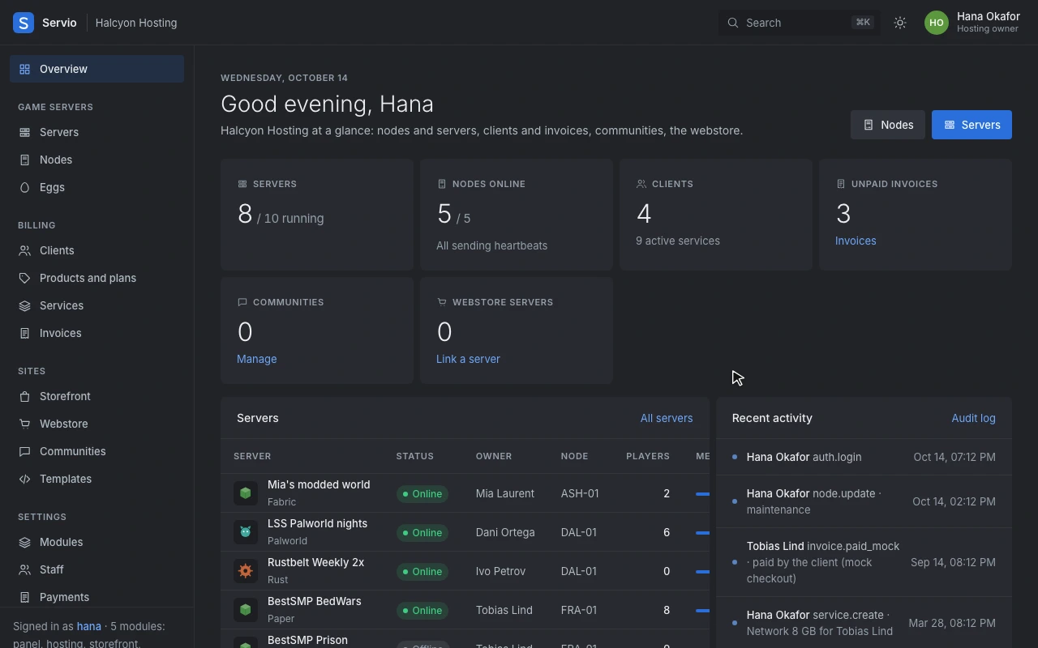Click the Tobias Lind invoice.paid_mock activity entry
This screenshot has width=1038, height=648.
[x=864, y=562]
